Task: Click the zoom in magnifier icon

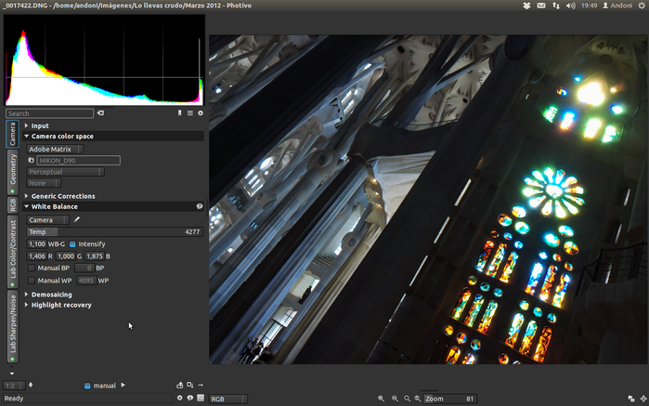Action: click(x=381, y=399)
